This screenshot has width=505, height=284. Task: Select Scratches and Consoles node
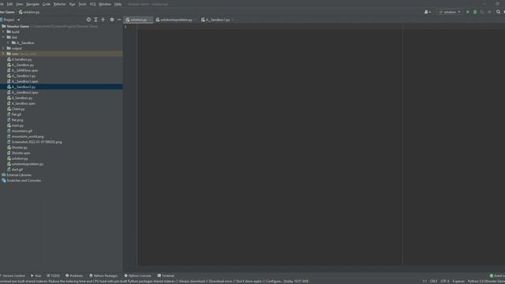(24, 181)
